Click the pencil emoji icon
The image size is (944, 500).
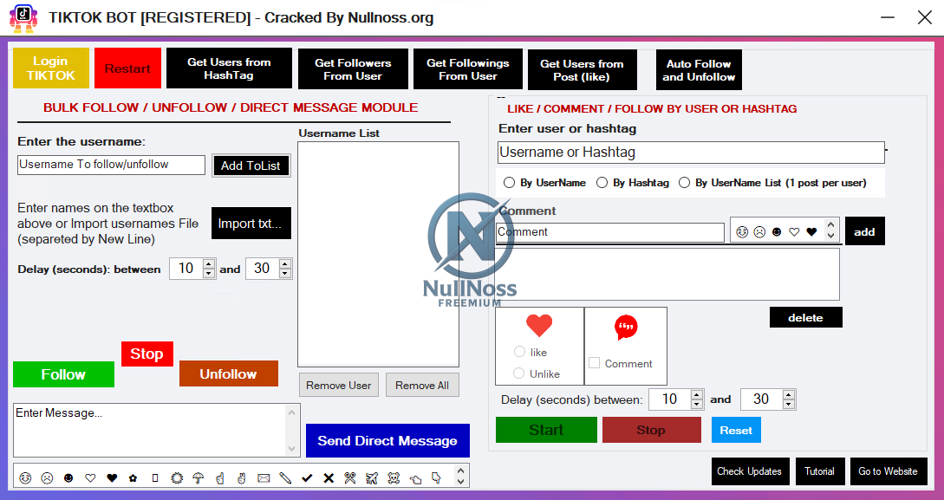[284, 477]
